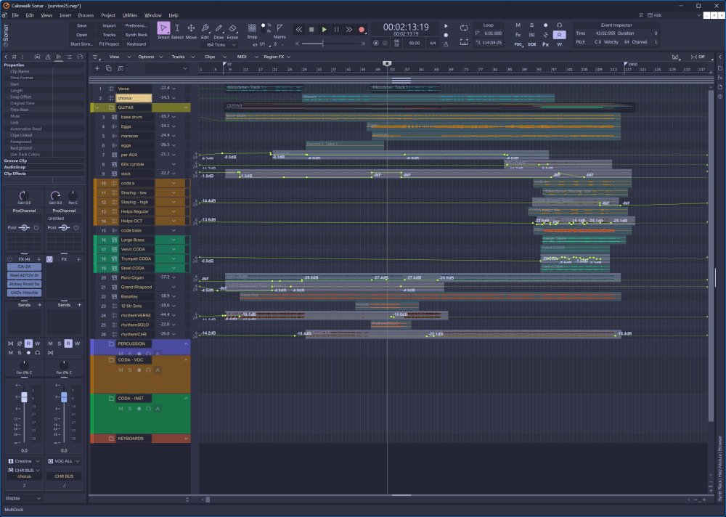Pause the transport

pos(337,29)
